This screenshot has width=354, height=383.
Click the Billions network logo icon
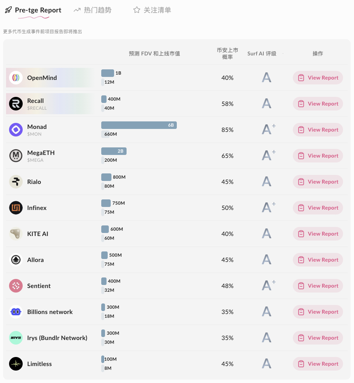pos(16,312)
